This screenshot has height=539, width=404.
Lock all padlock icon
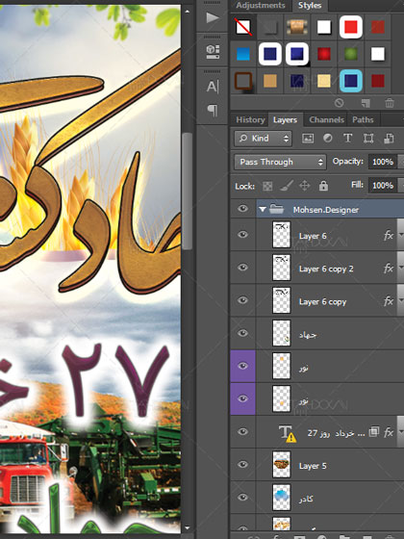[x=323, y=186]
